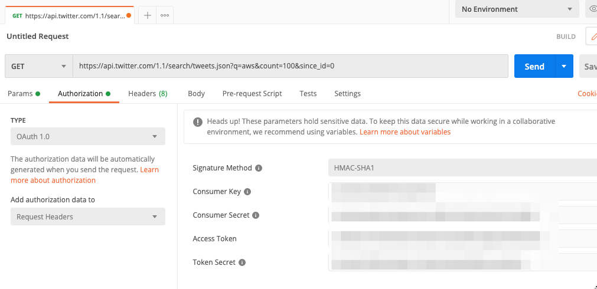Expand Send button options arrow
597x289 pixels.
click(564, 66)
